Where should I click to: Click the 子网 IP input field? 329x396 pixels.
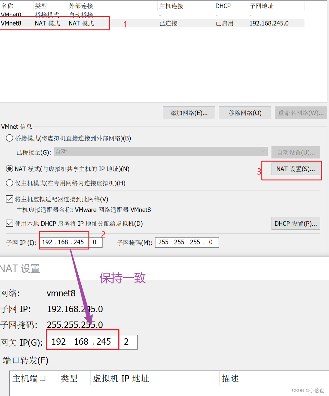click(x=71, y=242)
